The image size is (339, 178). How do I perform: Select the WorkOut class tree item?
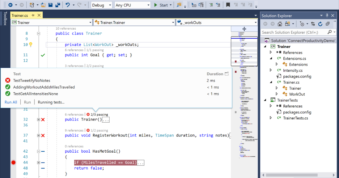(297, 94)
